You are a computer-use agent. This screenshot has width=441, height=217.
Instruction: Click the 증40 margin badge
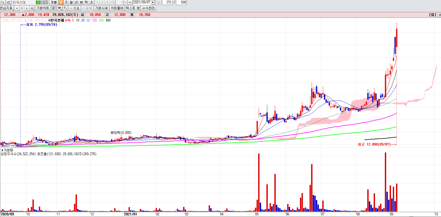tap(44, 2)
